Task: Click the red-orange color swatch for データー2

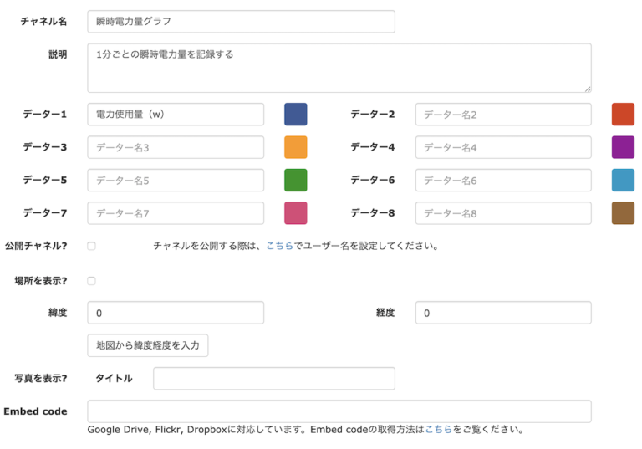Action: click(x=623, y=115)
